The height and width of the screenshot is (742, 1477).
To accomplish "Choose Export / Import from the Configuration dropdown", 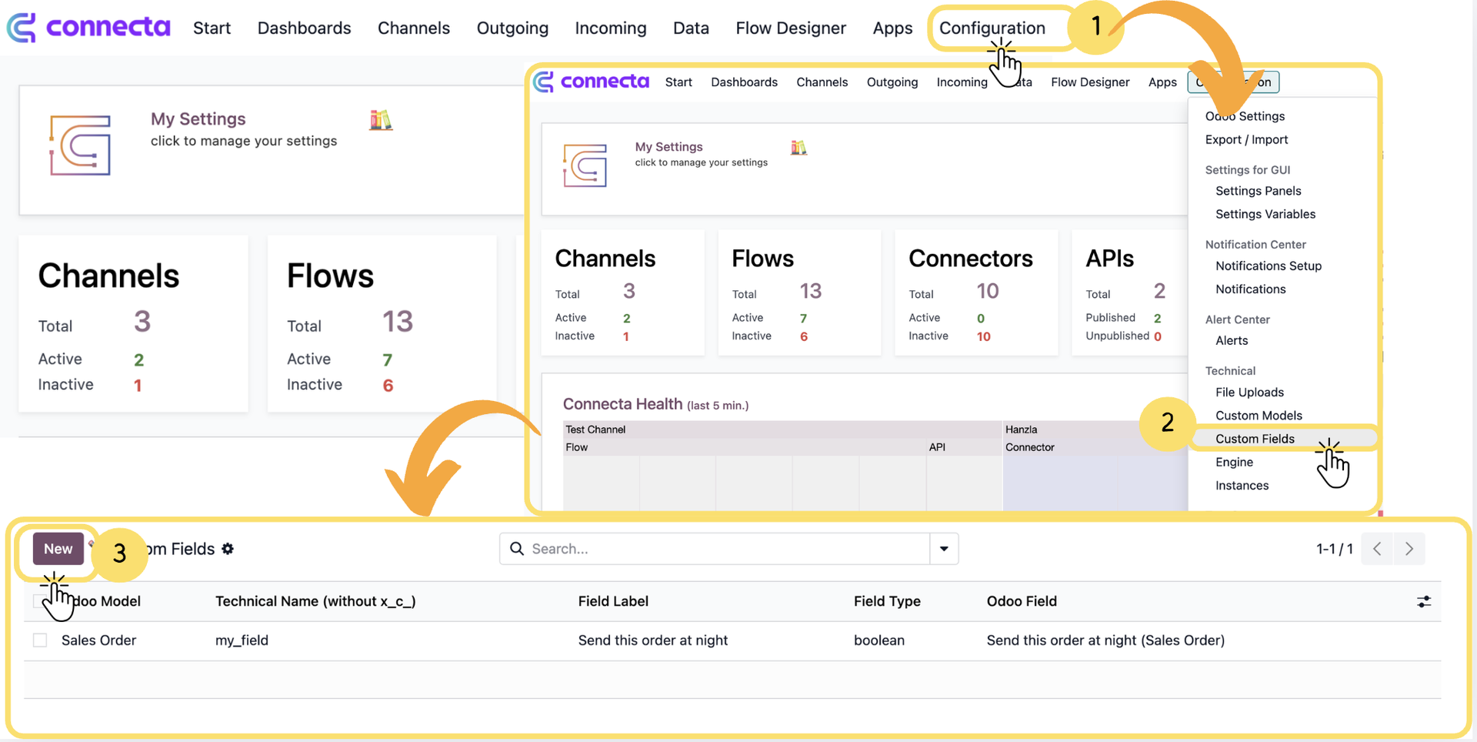I will [x=1246, y=139].
